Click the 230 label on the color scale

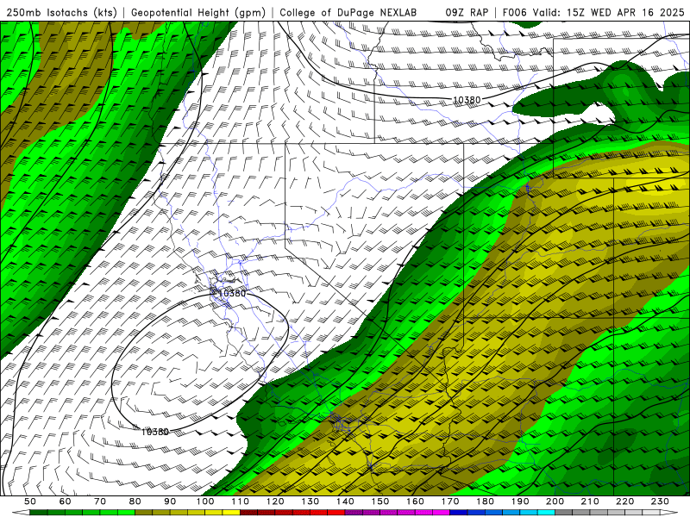point(660,501)
